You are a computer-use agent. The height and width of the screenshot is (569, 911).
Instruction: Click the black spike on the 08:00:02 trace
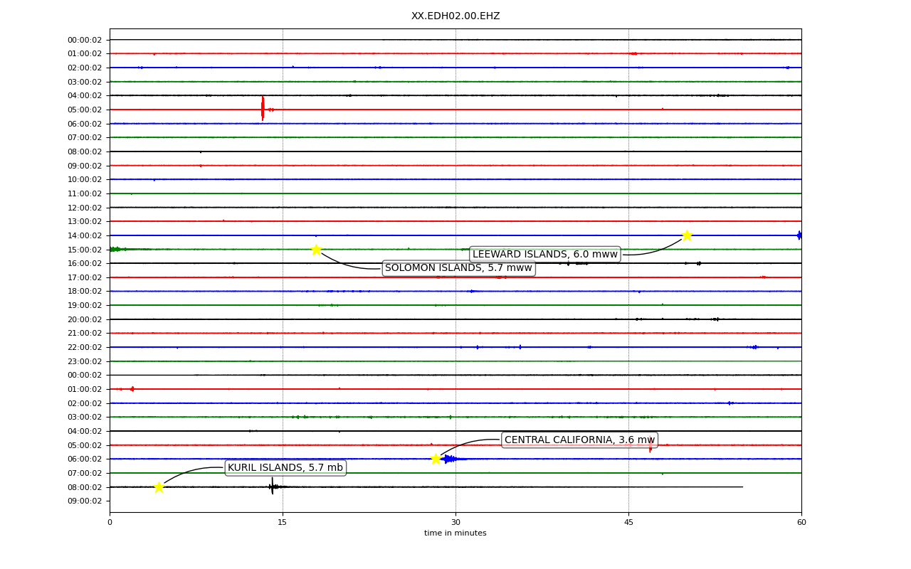[x=272, y=486]
